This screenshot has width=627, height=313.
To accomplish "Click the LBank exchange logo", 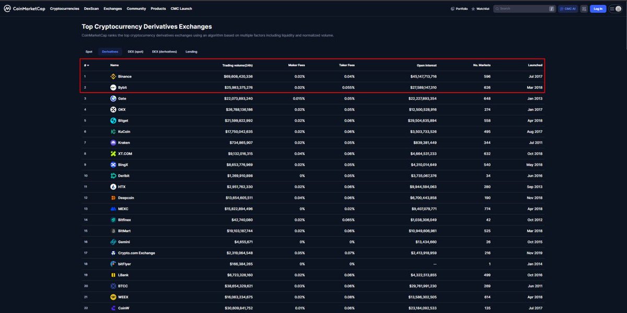I will tap(113, 275).
